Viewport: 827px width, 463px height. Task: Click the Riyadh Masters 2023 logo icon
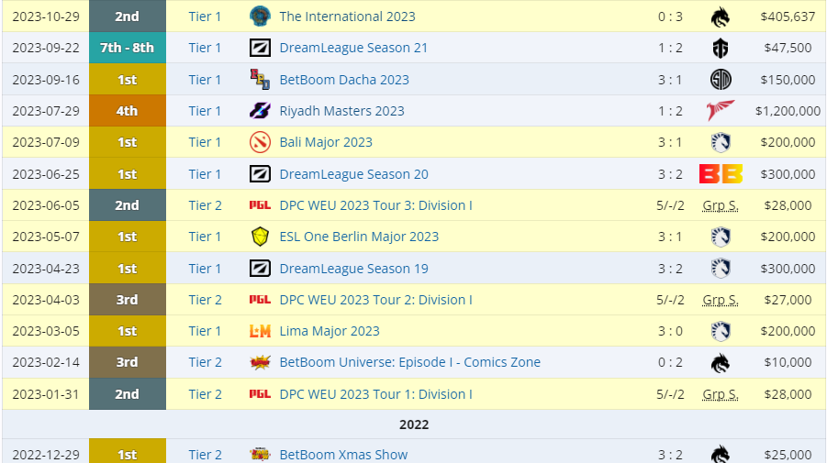[260, 111]
